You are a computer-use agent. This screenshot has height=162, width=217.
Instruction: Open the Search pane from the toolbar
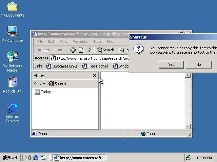point(105,50)
